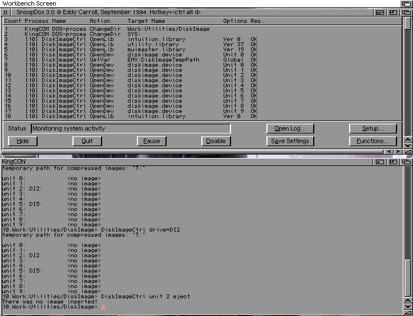The image size is (413, 316).
Task: Click the Process Name column header
Action: pos(45,21)
